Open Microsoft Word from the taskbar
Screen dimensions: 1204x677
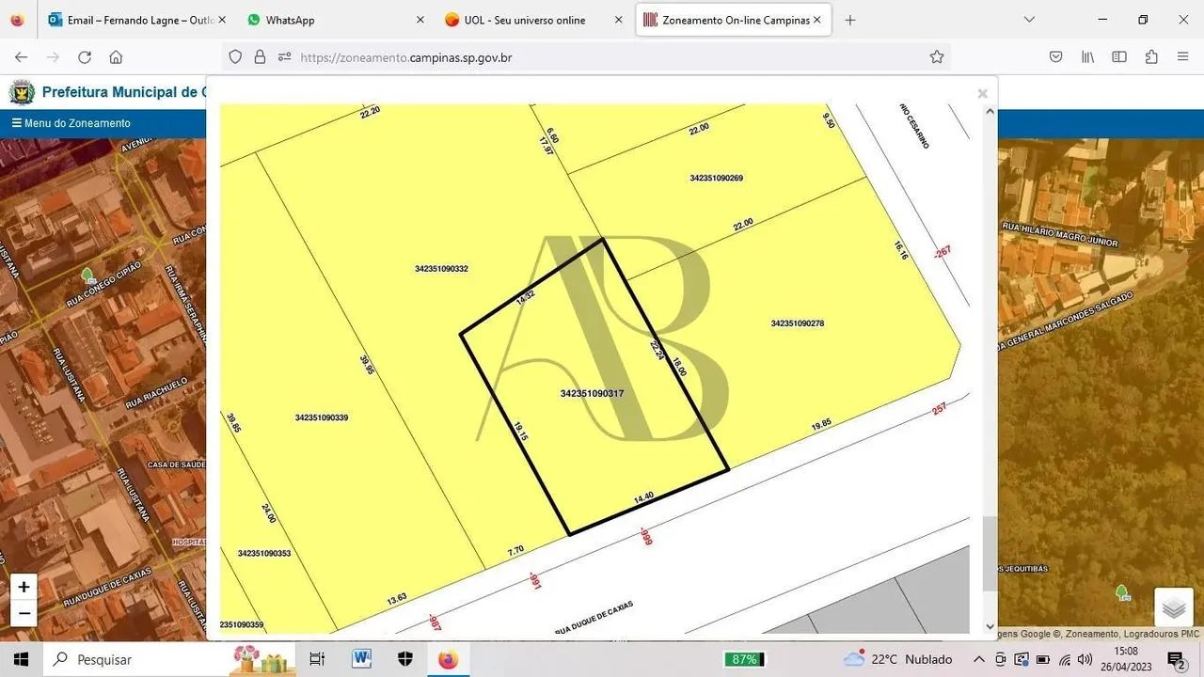tap(361, 659)
